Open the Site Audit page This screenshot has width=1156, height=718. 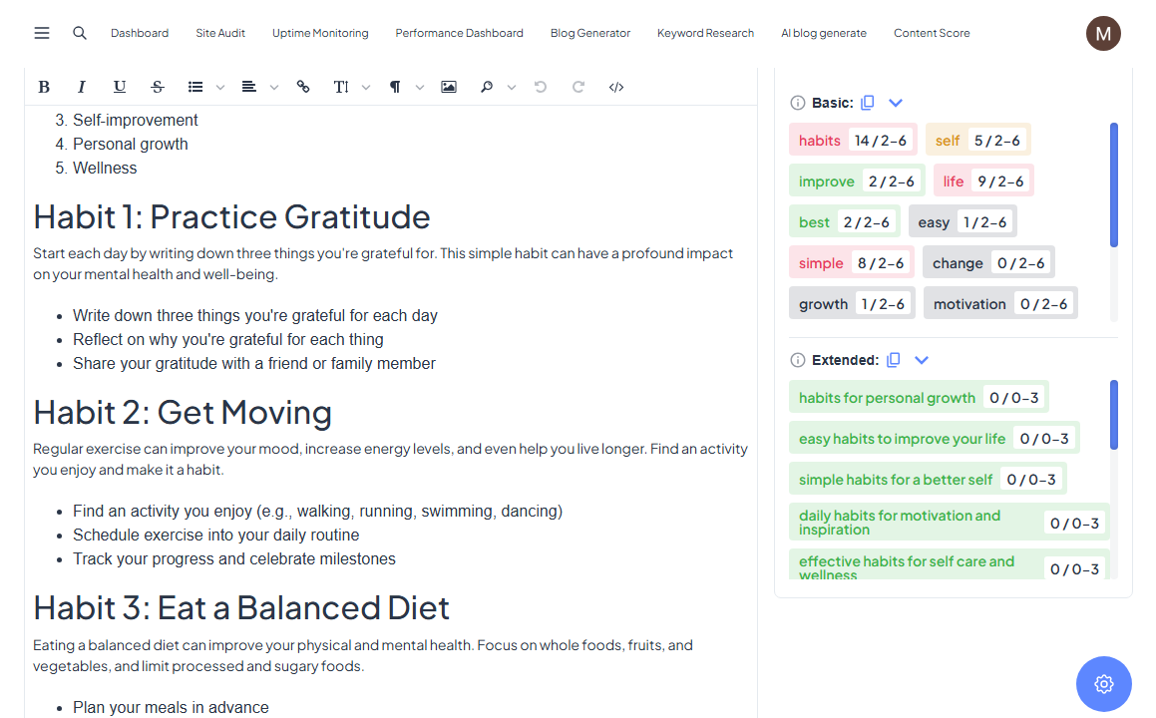pyautogui.click(x=220, y=33)
